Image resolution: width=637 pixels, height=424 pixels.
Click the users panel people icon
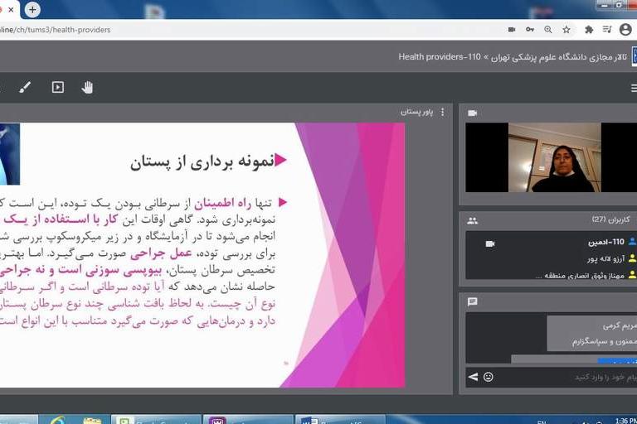[x=472, y=220]
